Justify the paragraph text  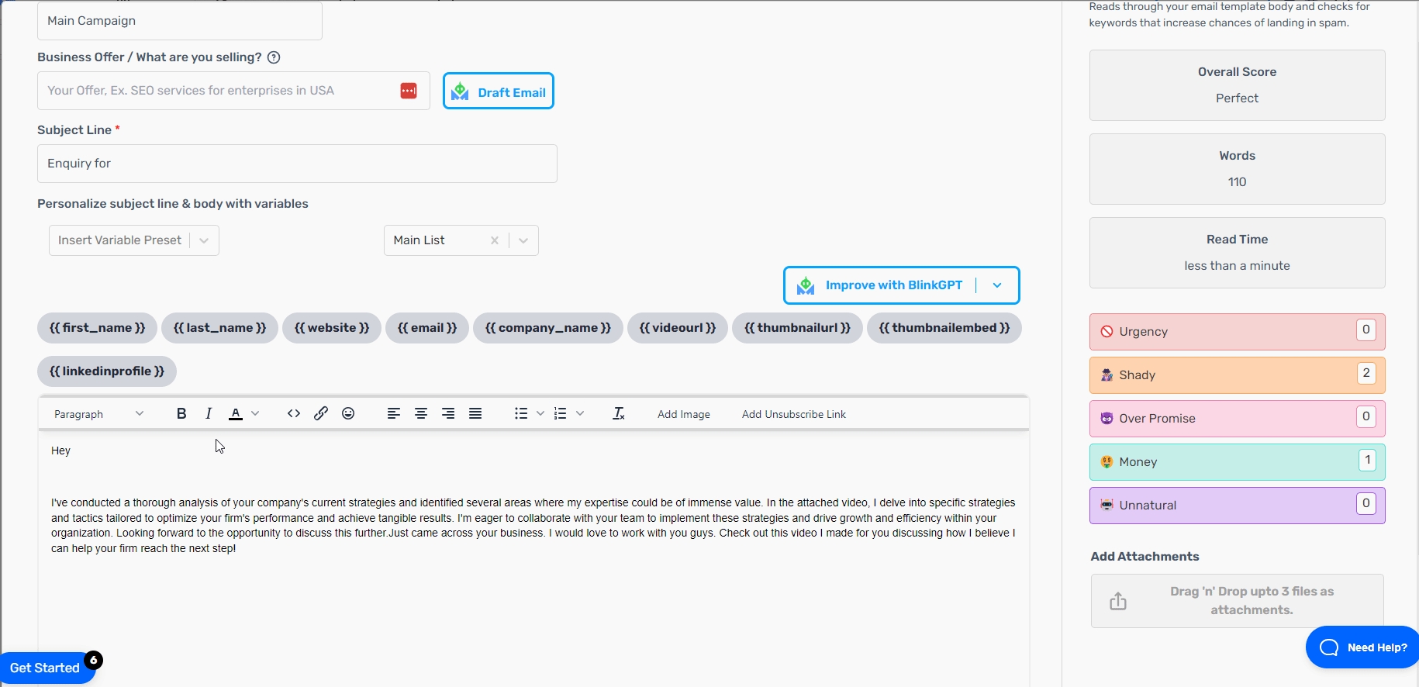coord(475,414)
